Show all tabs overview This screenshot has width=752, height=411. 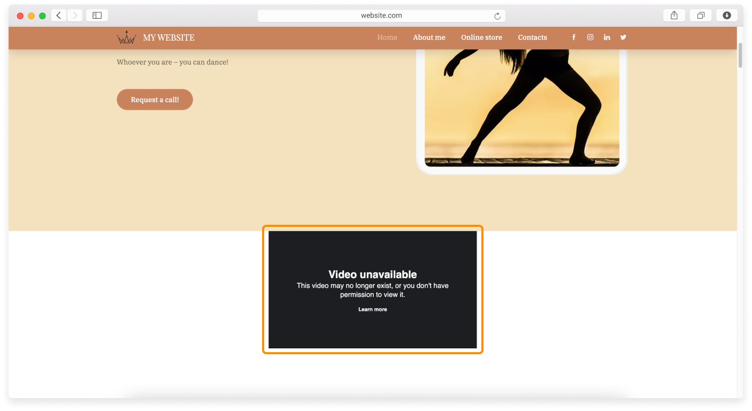pos(701,16)
